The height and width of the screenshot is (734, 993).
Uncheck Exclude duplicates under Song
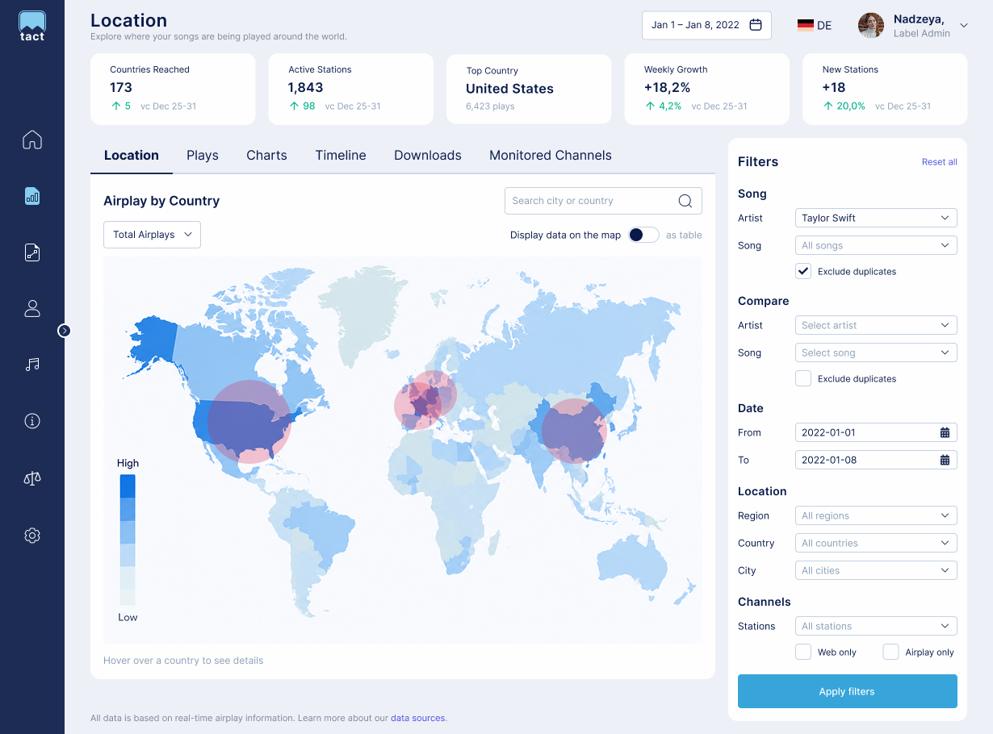[803, 271]
